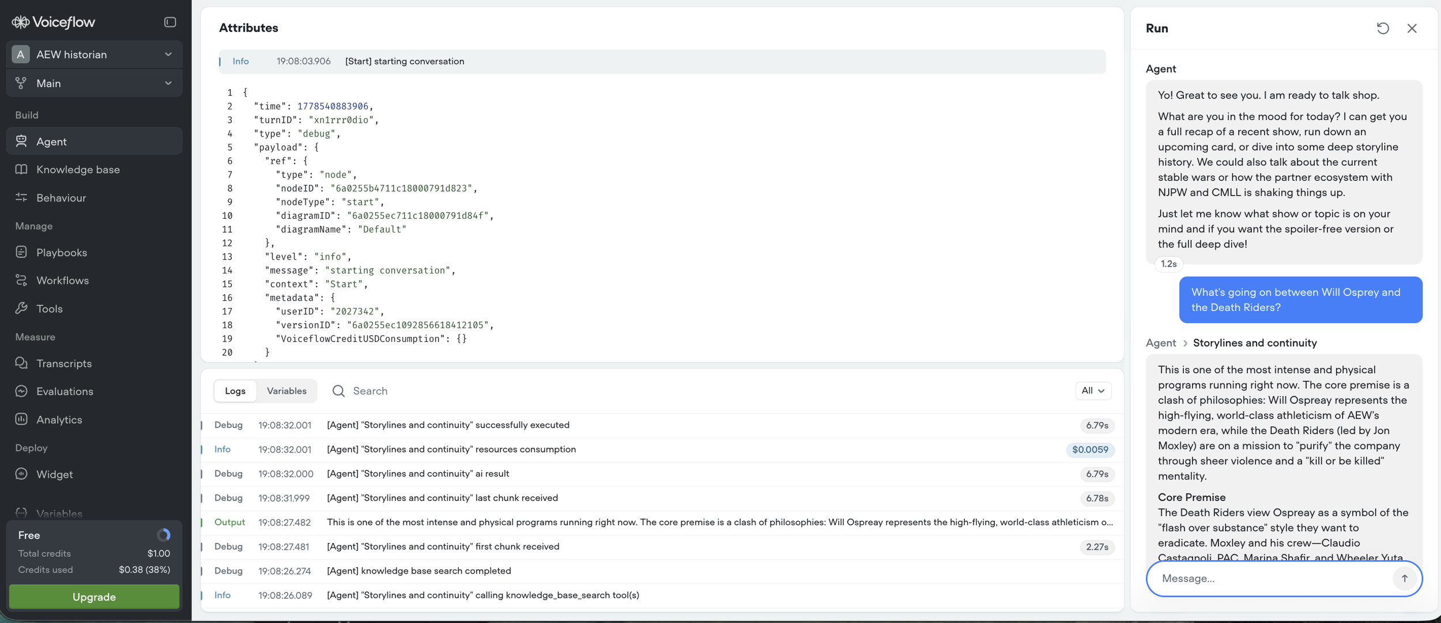This screenshot has width=1441, height=623.
Task: Restart the run with reset icon
Action: click(1382, 28)
